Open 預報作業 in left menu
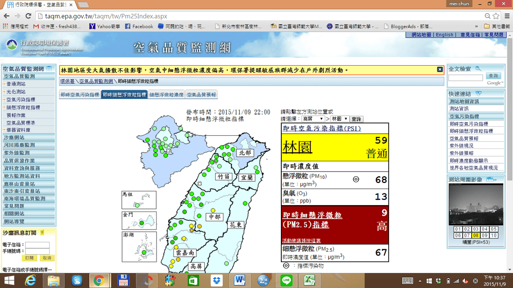The width and height of the screenshot is (513, 288). (16, 115)
